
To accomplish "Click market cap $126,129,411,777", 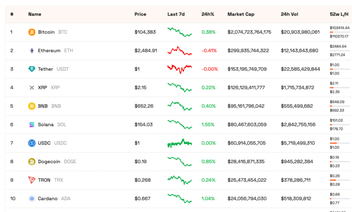I will pos(246,88).
